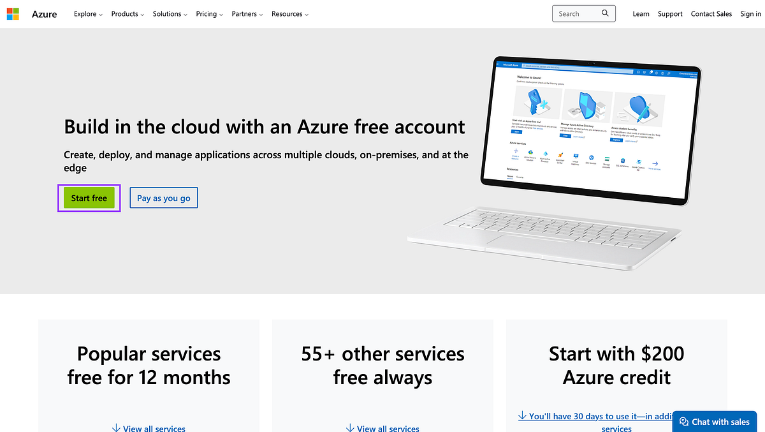
Task: Sign in to Azure
Action: coord(750,13)
